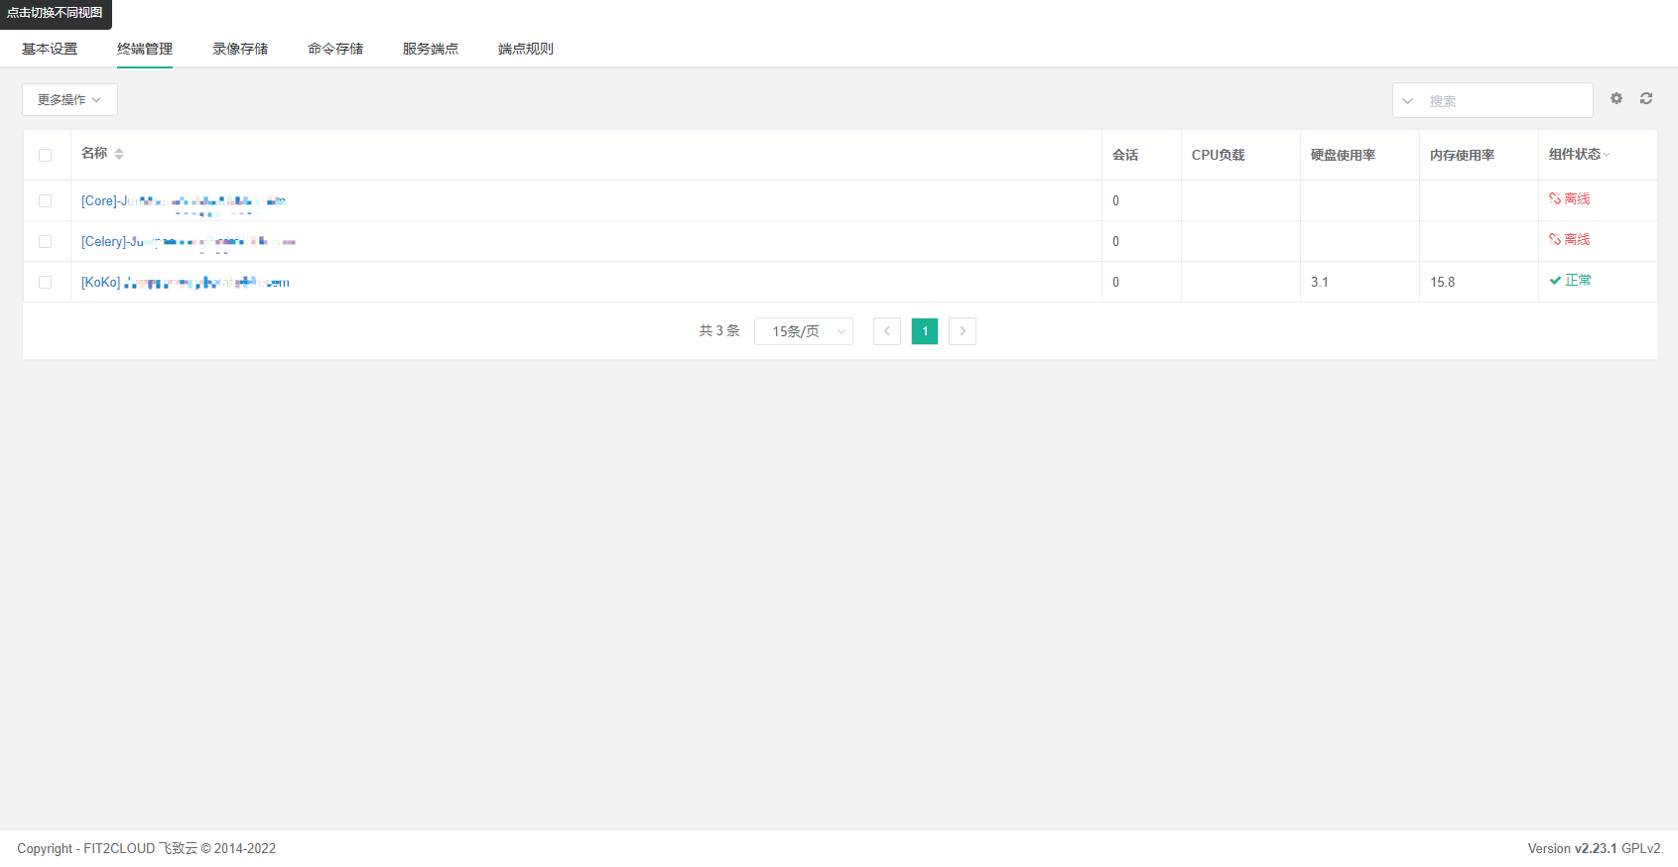This screenshot has height=867, width=1678.
Task: Switch to the 服务端点 tab
Action: pyautogui.click(x=431, y=49)
